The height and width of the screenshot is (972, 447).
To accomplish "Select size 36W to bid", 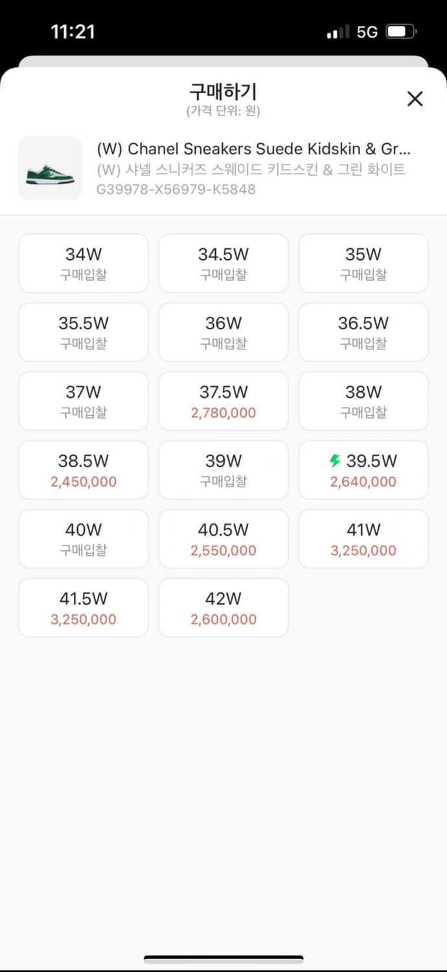I will pos(223,332).
